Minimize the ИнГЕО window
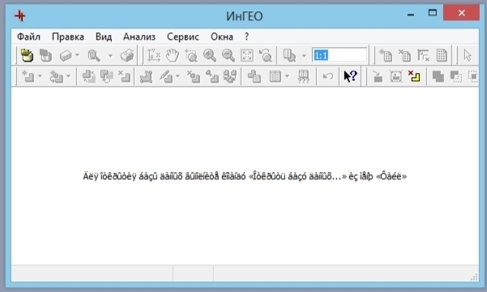This screenshot has width=487, height=292. (x=411, y=14)
